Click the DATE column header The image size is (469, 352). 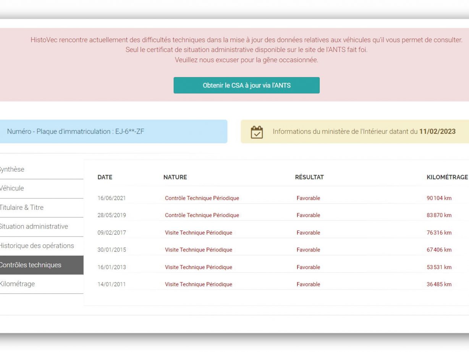coord(105,177)
